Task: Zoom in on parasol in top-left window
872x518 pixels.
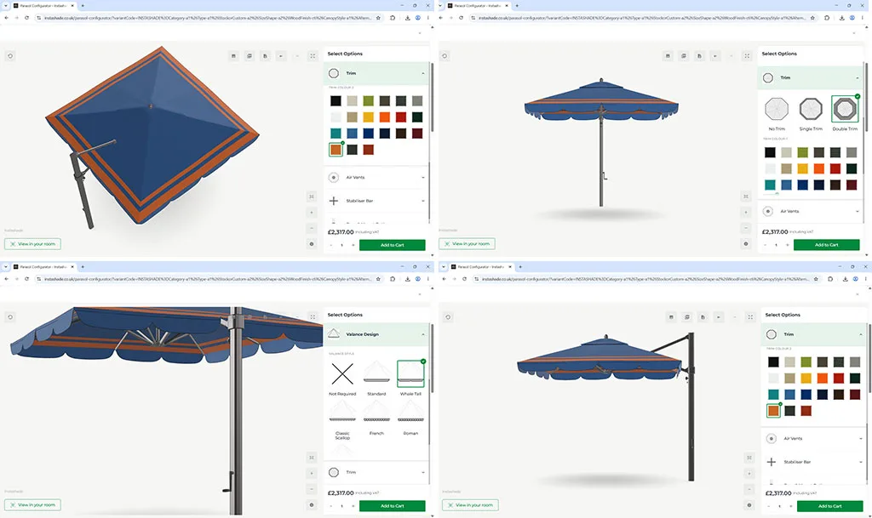Action: 312,212
